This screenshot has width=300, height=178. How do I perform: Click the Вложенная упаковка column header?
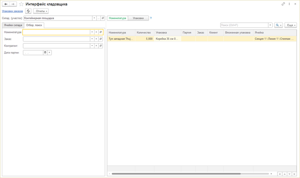point(238,33)
